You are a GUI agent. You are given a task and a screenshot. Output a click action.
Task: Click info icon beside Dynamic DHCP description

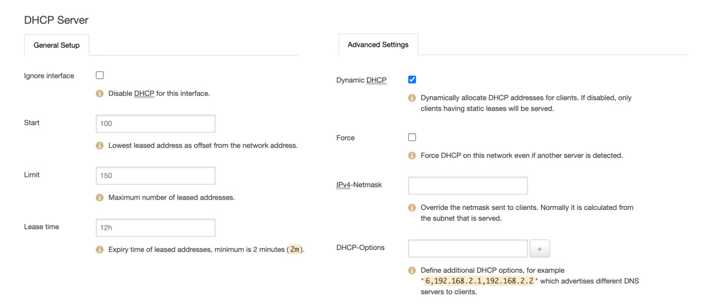click(x=412, y=98)
